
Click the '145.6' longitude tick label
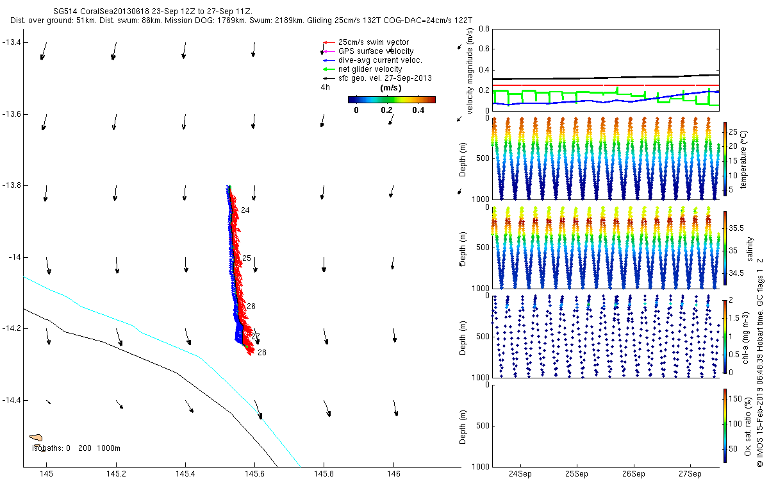[254, 473]
